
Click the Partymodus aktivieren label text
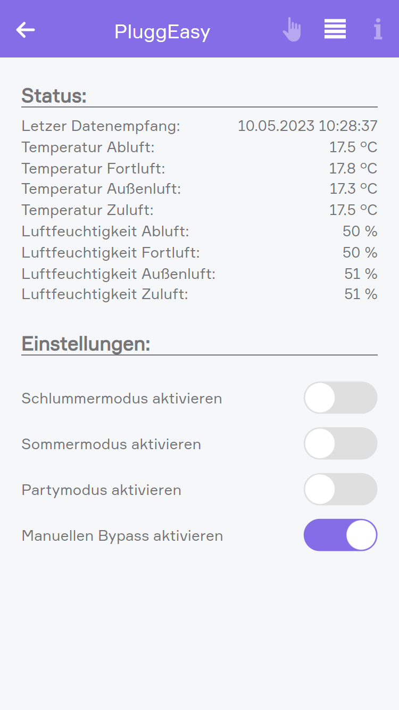click(x=102, y=490)
